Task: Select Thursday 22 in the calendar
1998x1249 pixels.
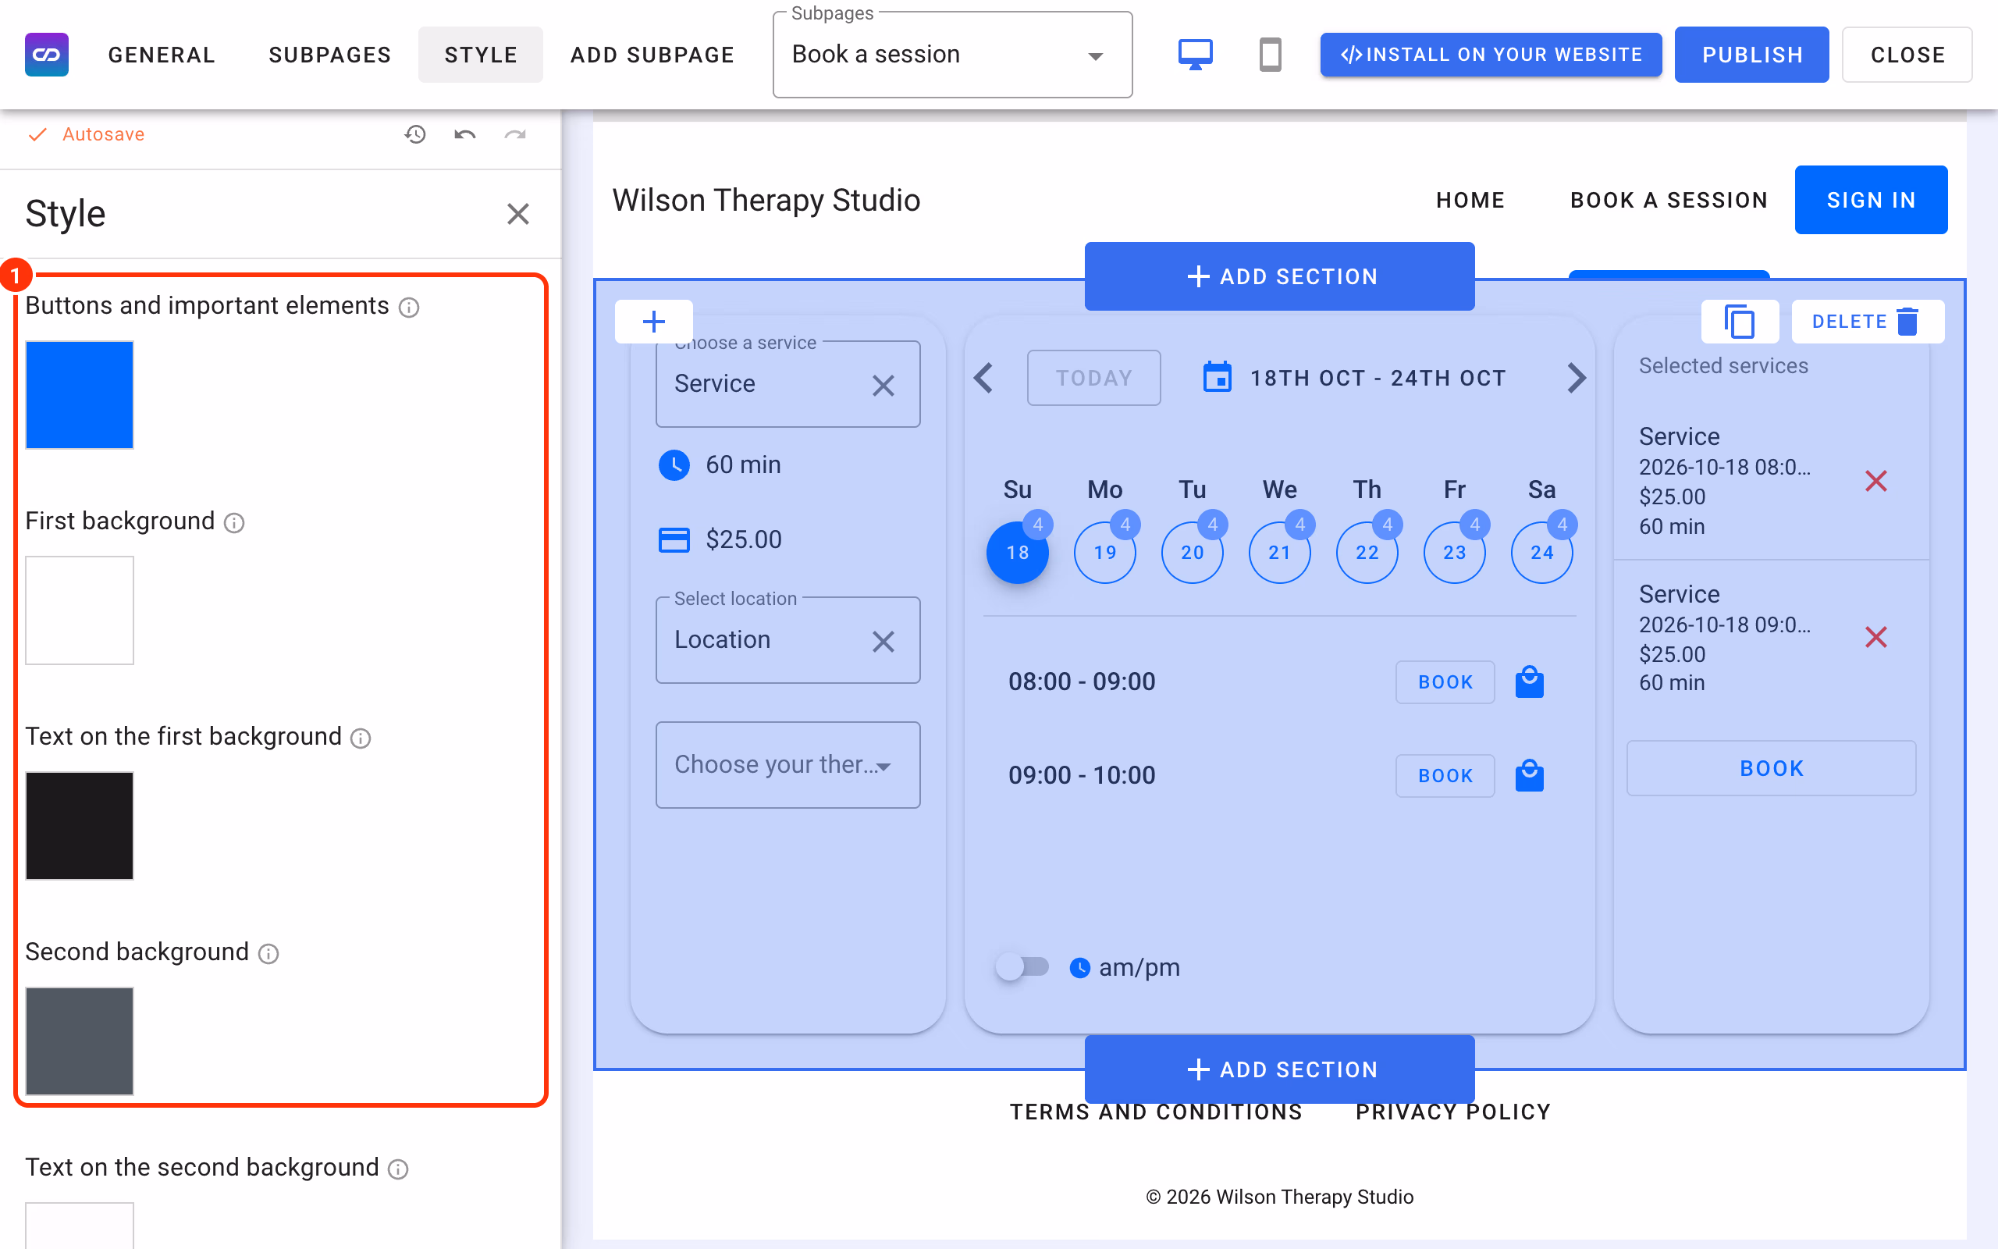Action: point(1367,552)
